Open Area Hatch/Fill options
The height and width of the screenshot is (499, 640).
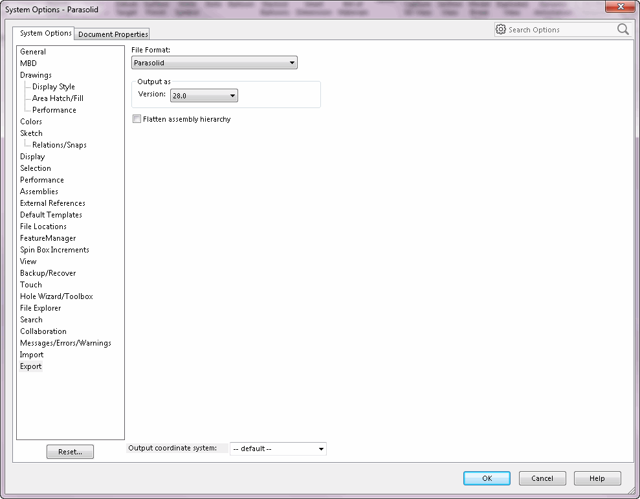(x=58, y=98)
